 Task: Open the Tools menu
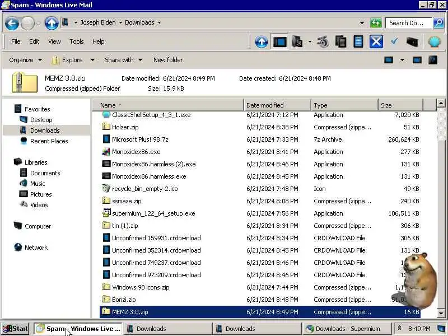click(x=77, y=41)
